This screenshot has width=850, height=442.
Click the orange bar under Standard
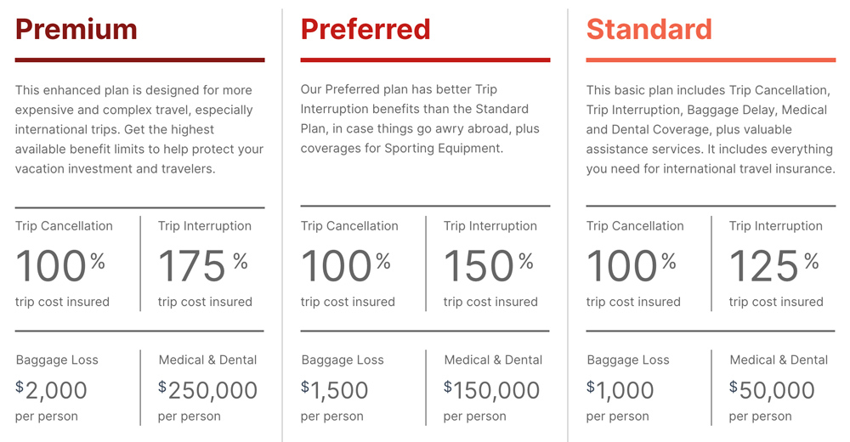coord(711,59)
